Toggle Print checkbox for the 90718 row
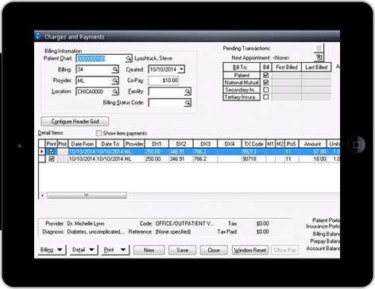Screen dimensions: 375x289 pos(52,158)
